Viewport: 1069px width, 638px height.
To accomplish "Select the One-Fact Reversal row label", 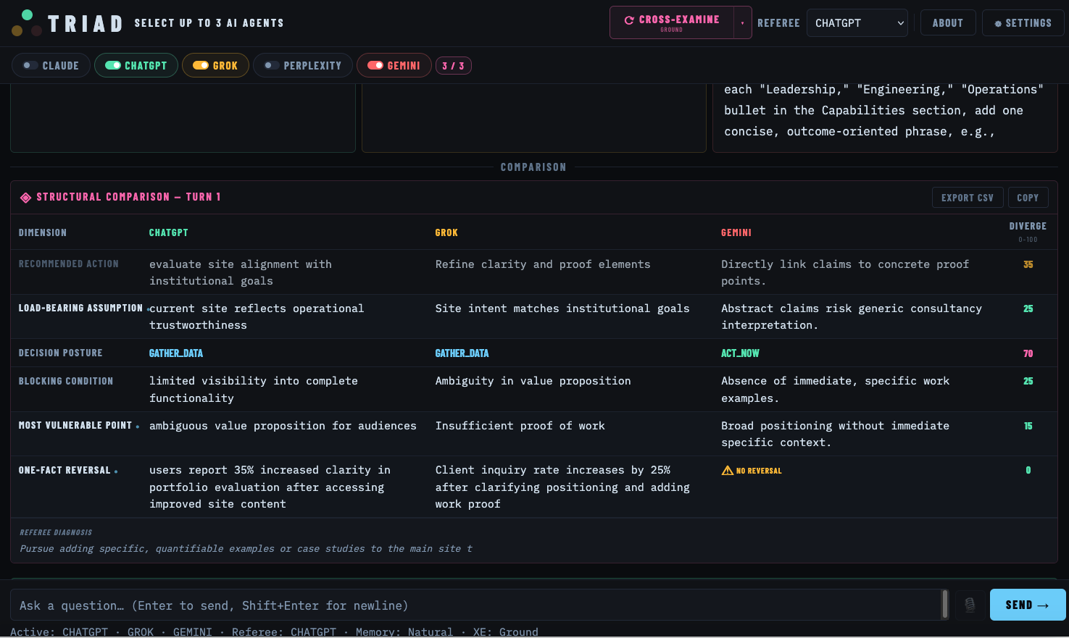I will pos(65,470).
